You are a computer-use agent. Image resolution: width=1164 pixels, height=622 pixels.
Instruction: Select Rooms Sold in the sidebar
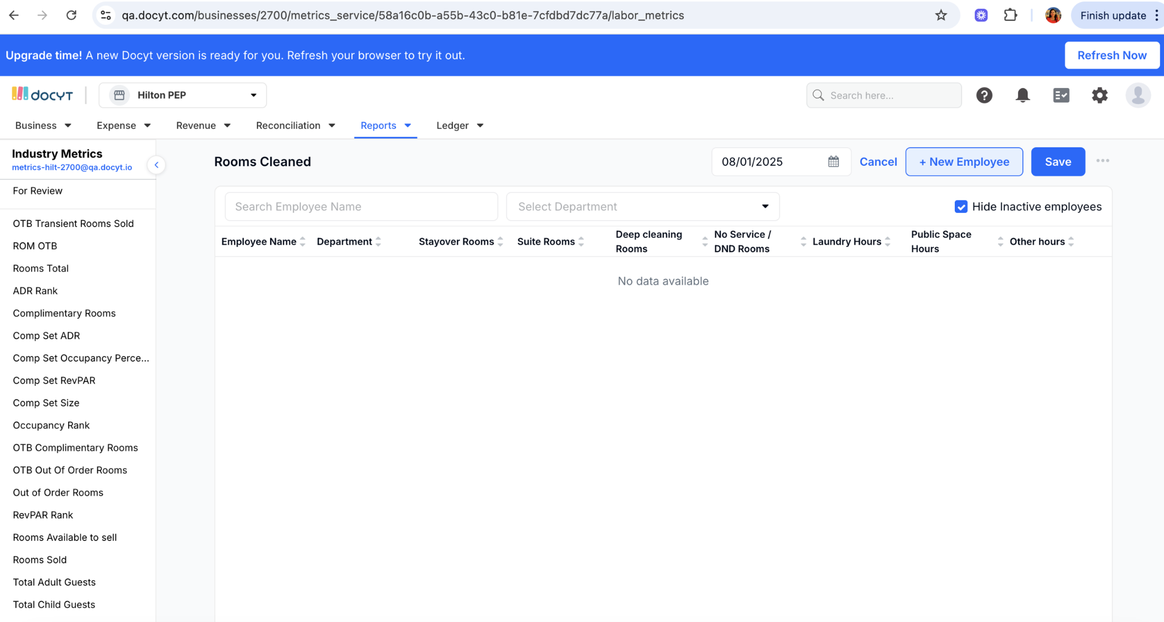coord(40,560)
